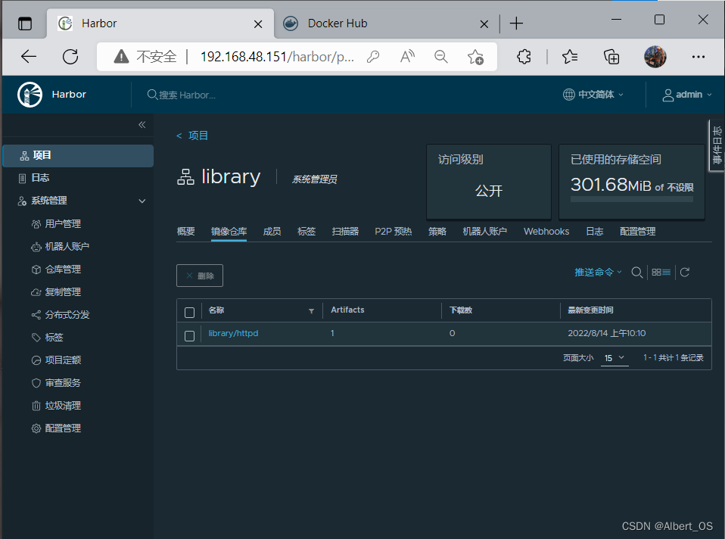Image resolution: width=725 pixels, height=539 pixels.
Task: Close the Docker Hub tab
Action: click(x=484, y=23)
